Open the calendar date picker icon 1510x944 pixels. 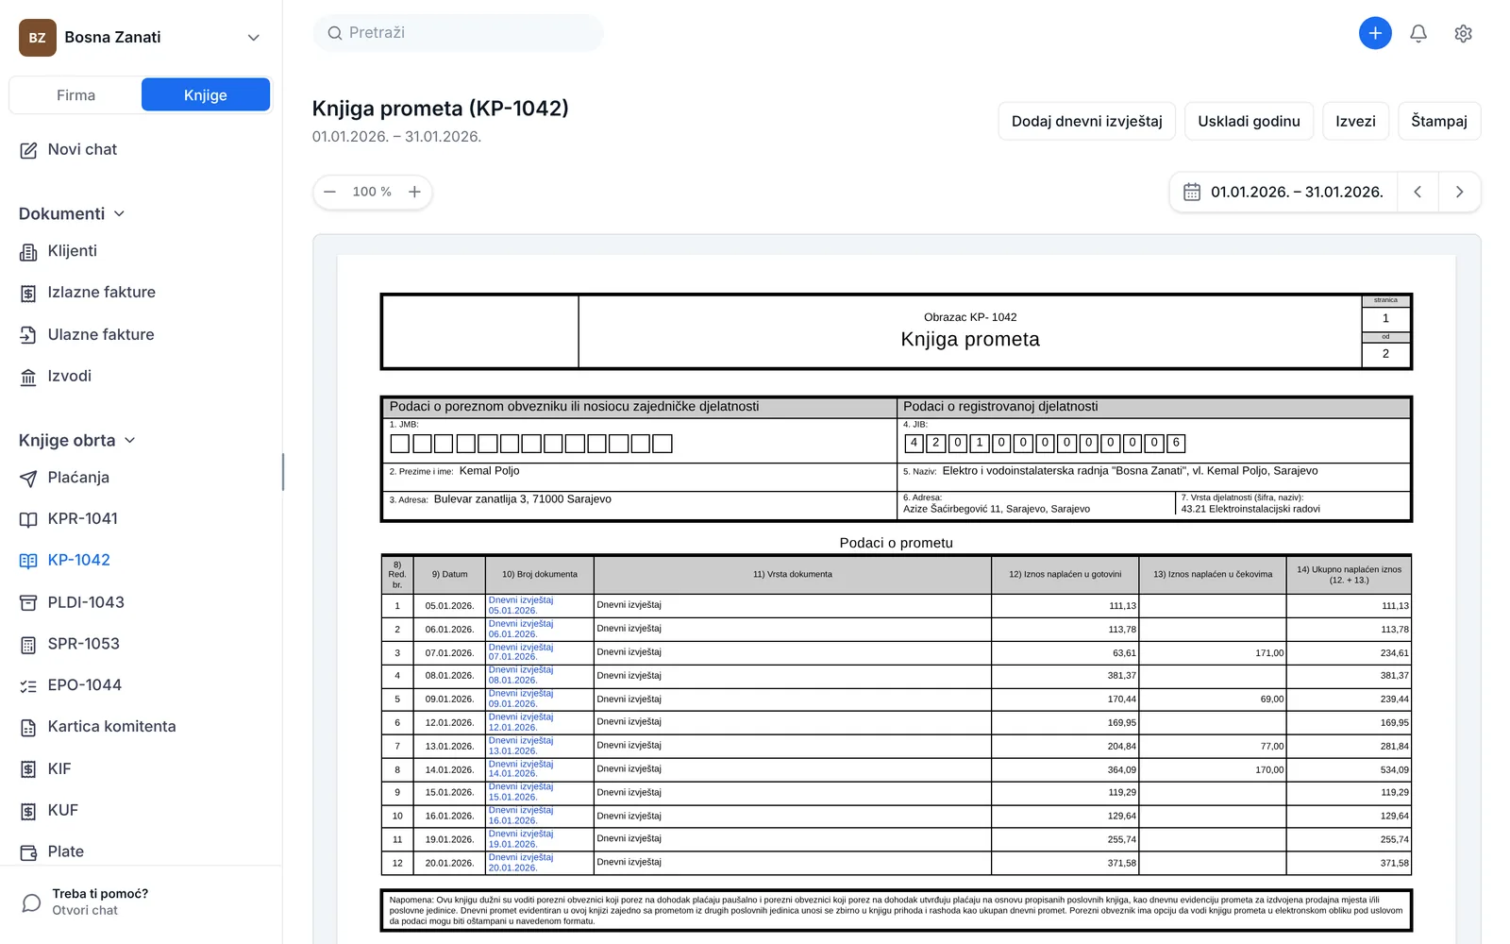[x=1192, y=192]
